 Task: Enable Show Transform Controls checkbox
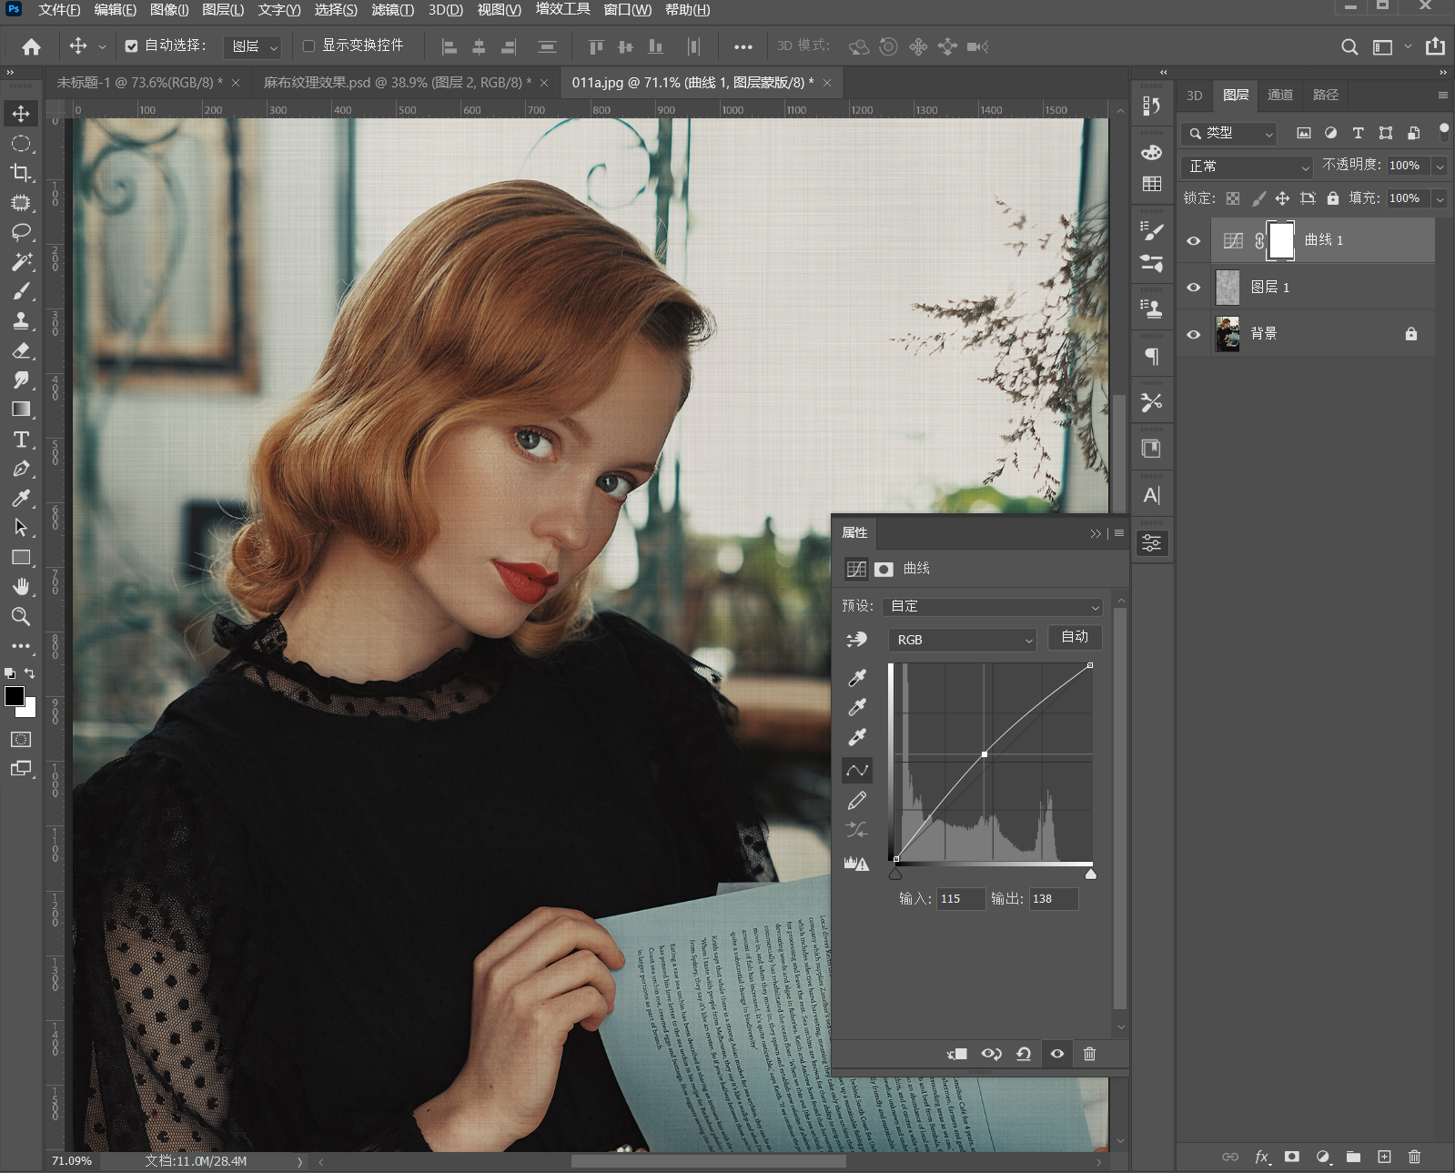(x=308, y=46)
